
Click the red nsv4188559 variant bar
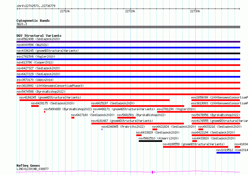(196, 147)
